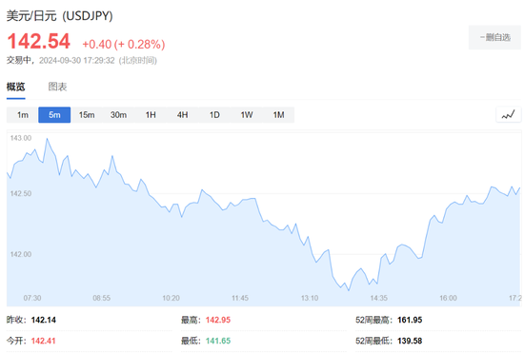This screenshot has width=524, height=353.
Task: Click the 交易中 status text
Action: coord(19,60)
